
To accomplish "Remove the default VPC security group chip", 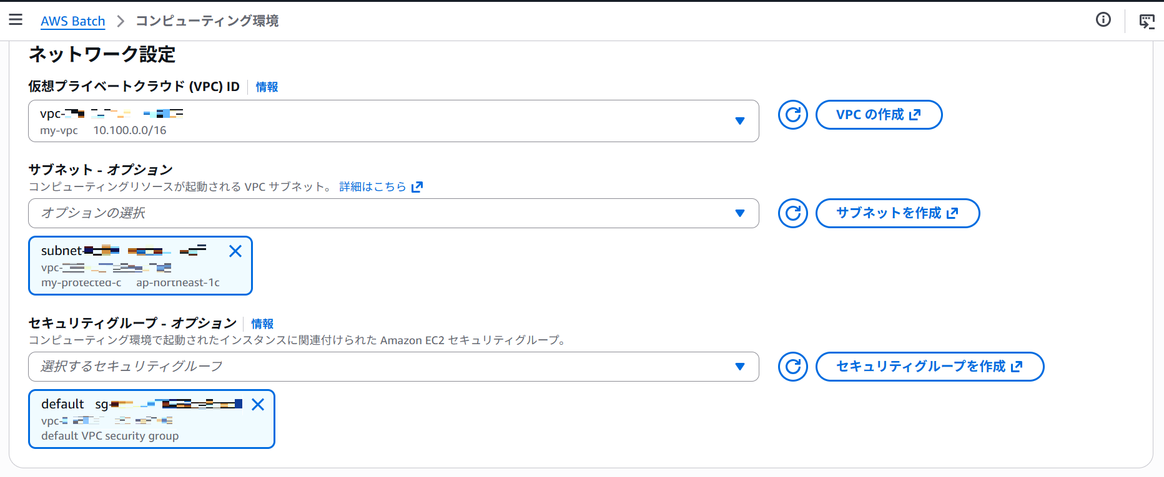I will (x=258, y=404).
